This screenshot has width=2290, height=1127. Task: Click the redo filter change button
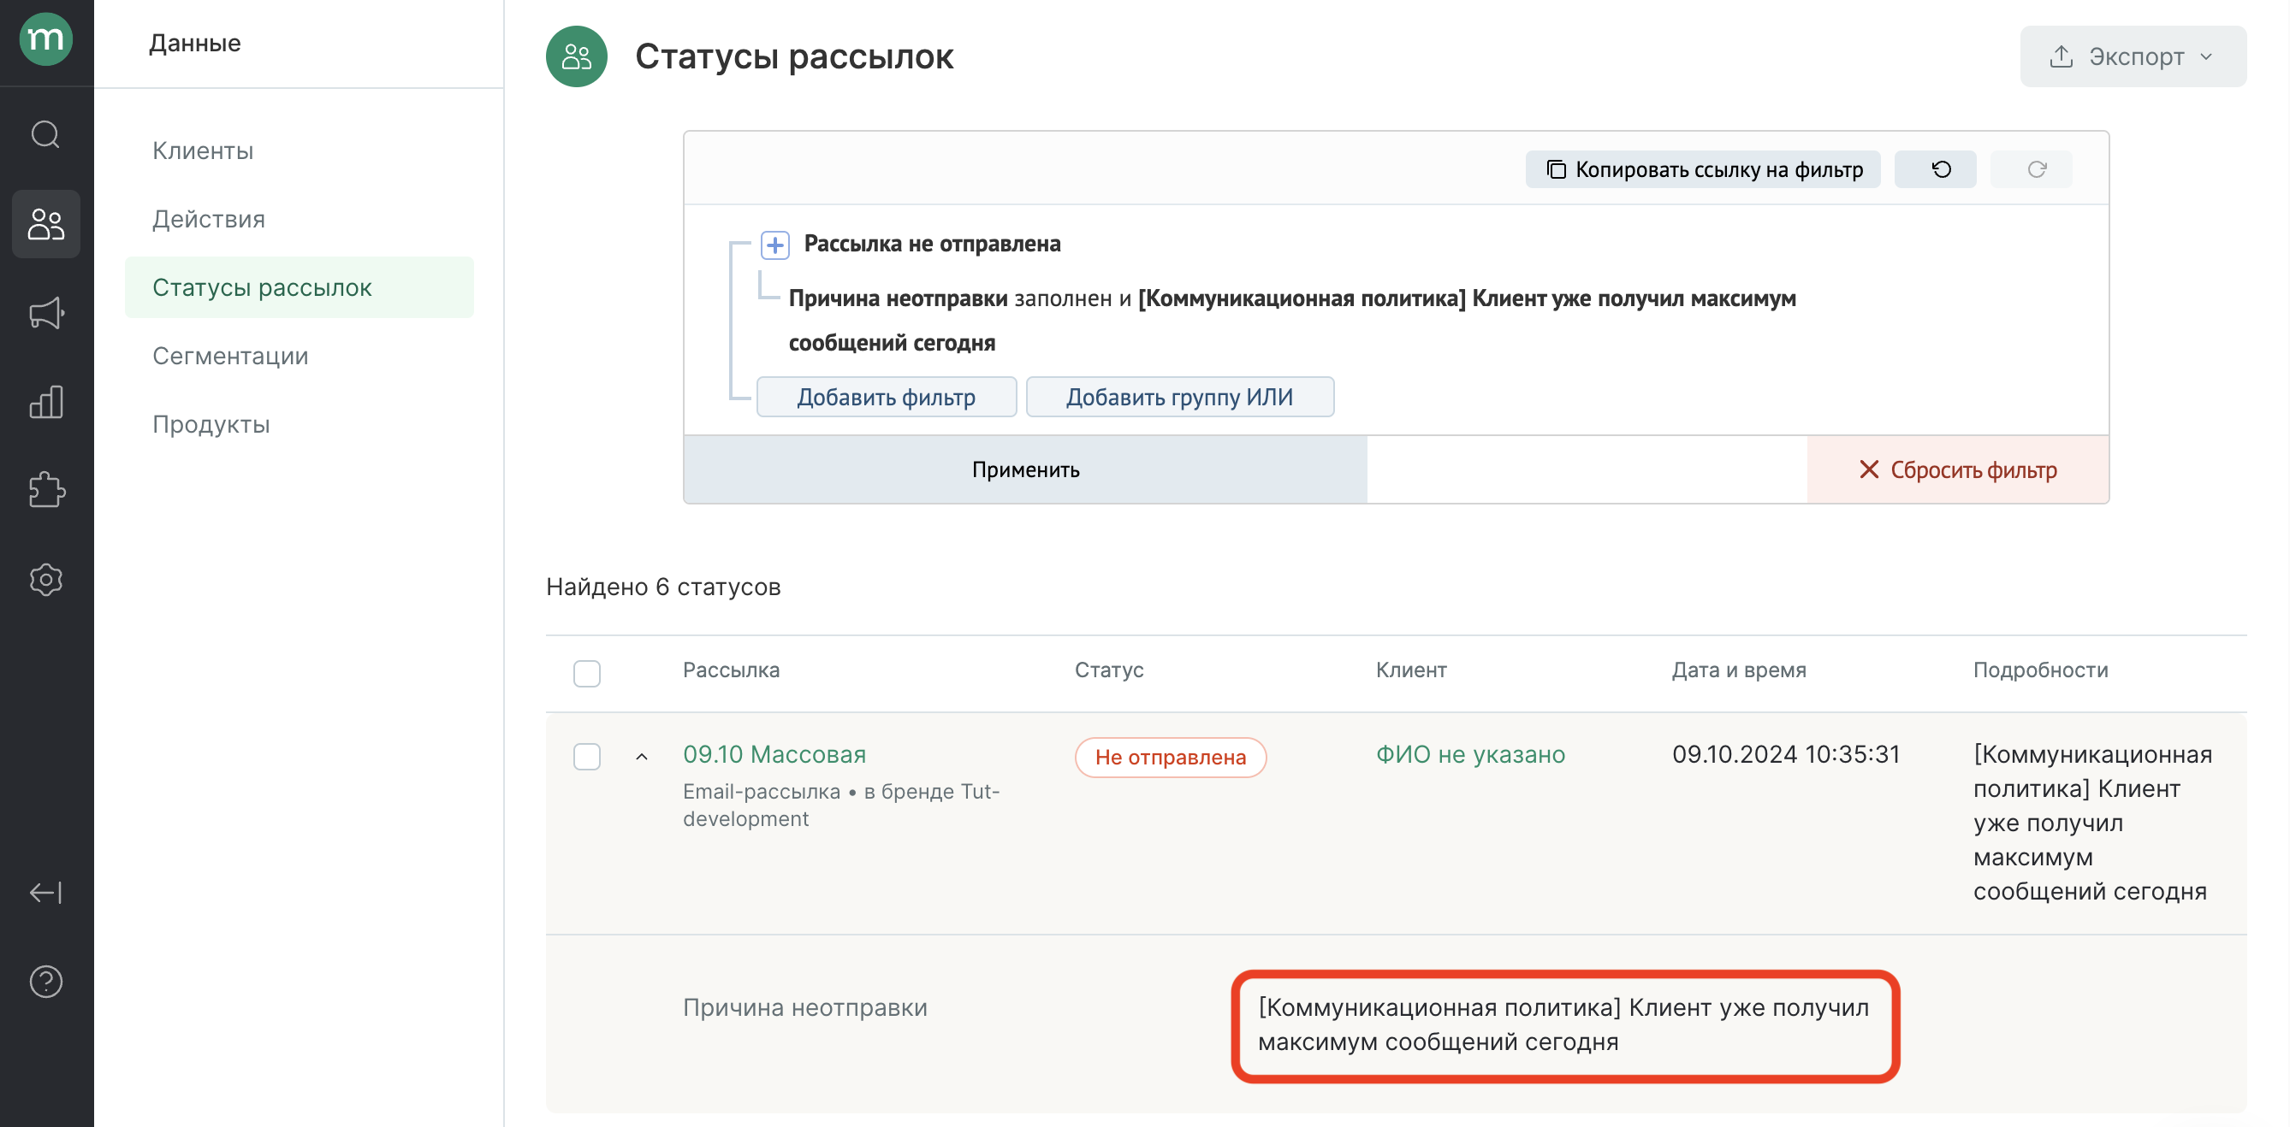pos(2032,168)
